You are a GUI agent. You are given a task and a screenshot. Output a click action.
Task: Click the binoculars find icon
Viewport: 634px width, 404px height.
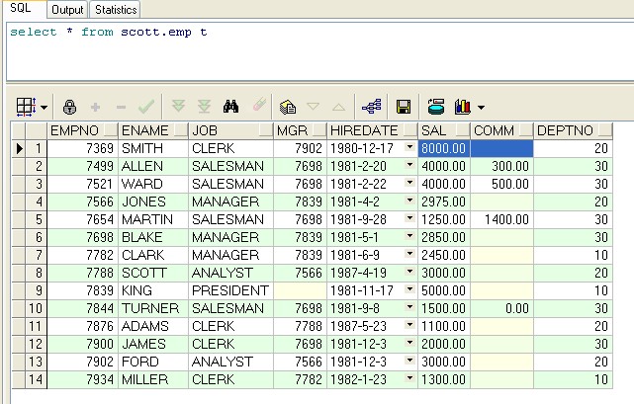230,107
